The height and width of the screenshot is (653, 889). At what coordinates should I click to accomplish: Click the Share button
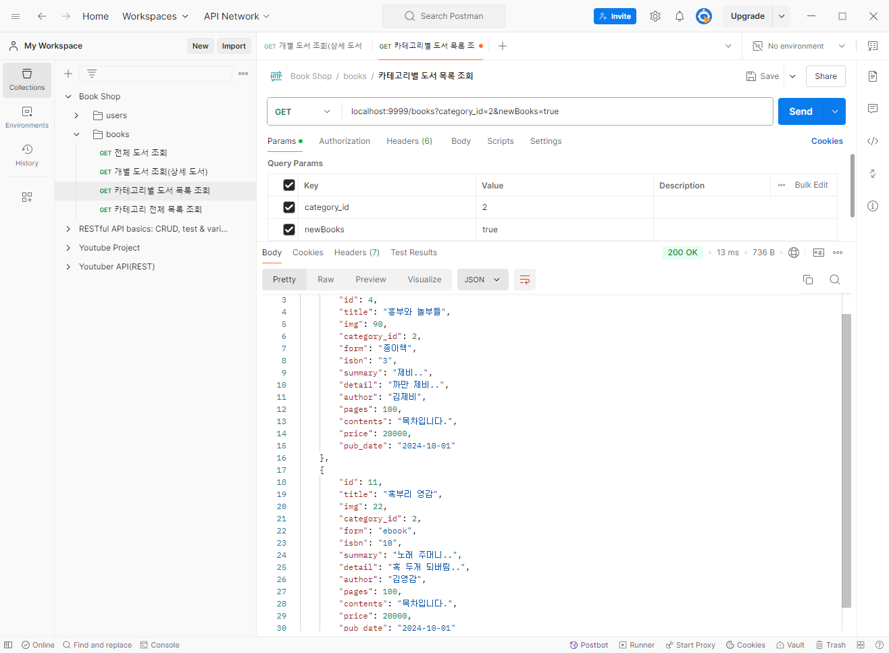(x=825, y=76)
